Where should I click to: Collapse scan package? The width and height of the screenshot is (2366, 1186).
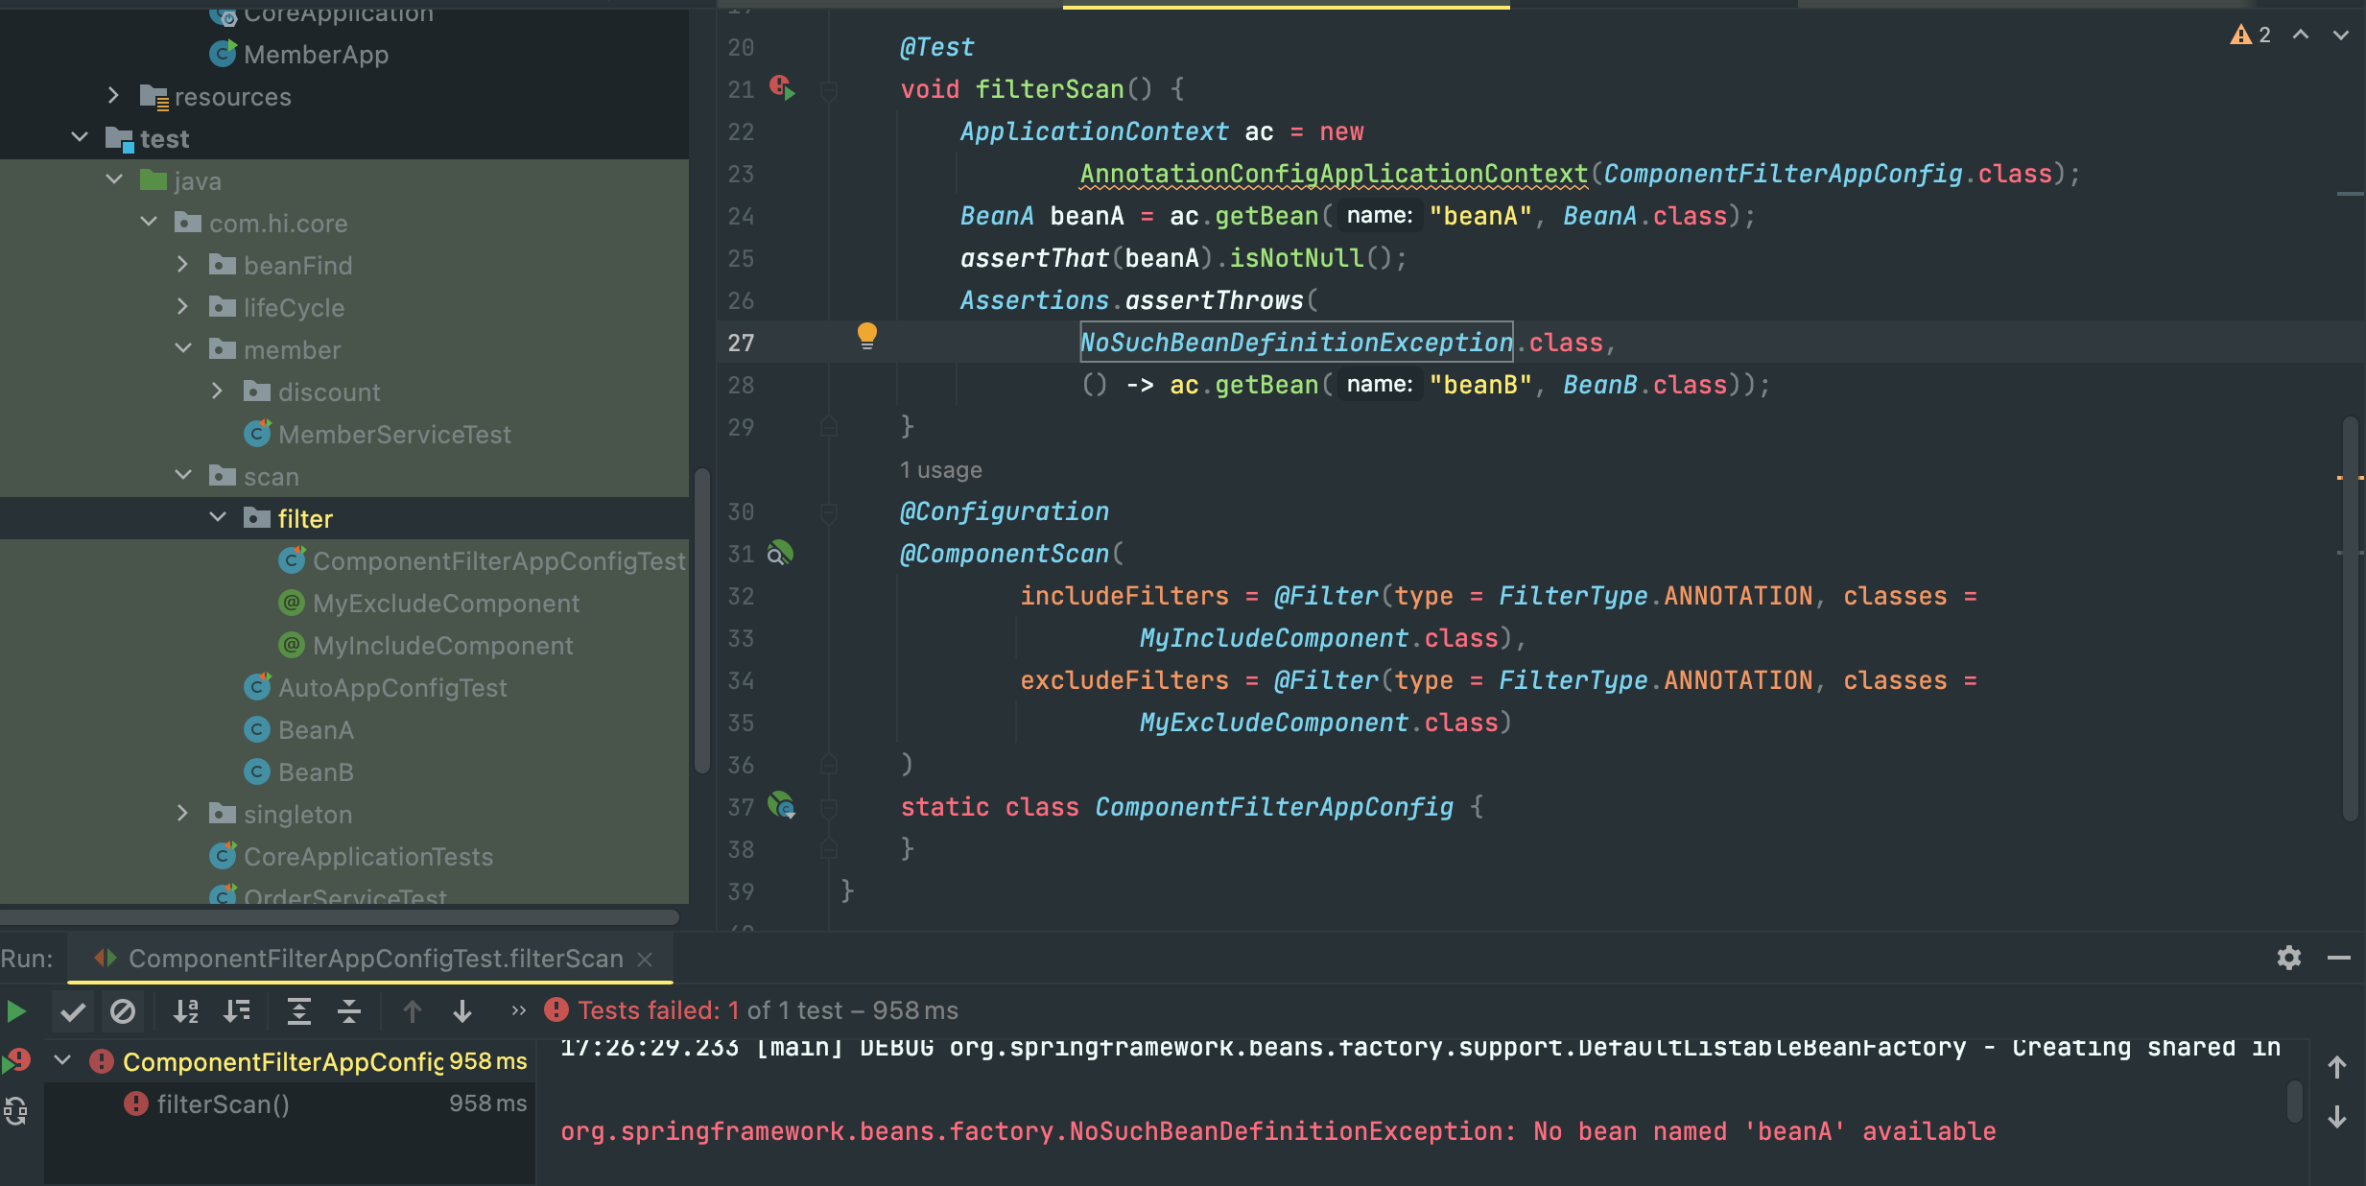tap(183, 475)
